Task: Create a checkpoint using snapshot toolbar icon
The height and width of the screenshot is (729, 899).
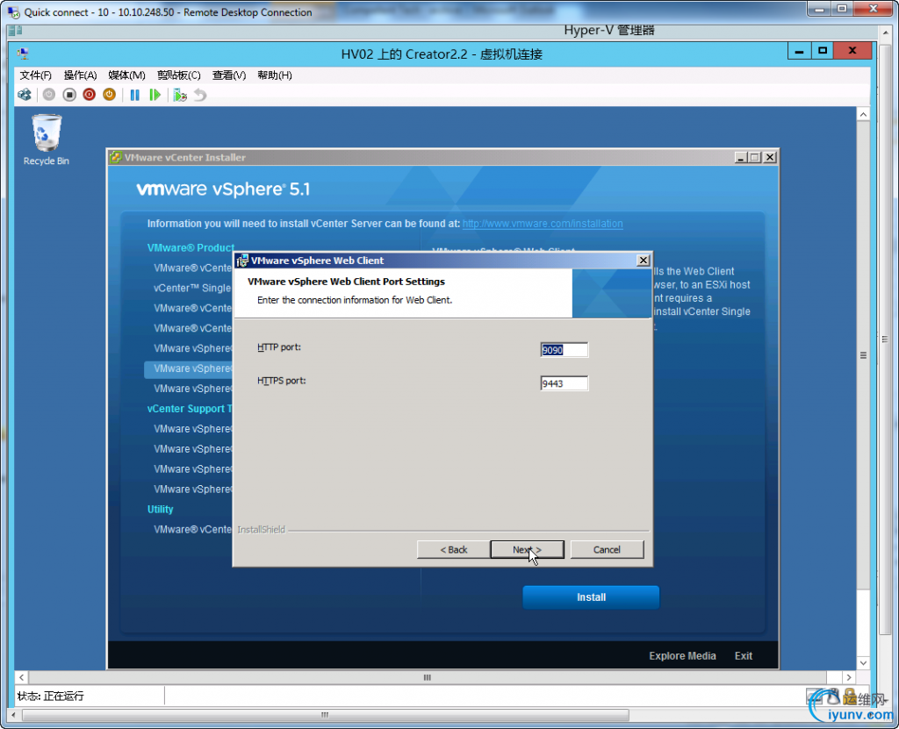Action: pyautogui.click(x=180, y=95)
